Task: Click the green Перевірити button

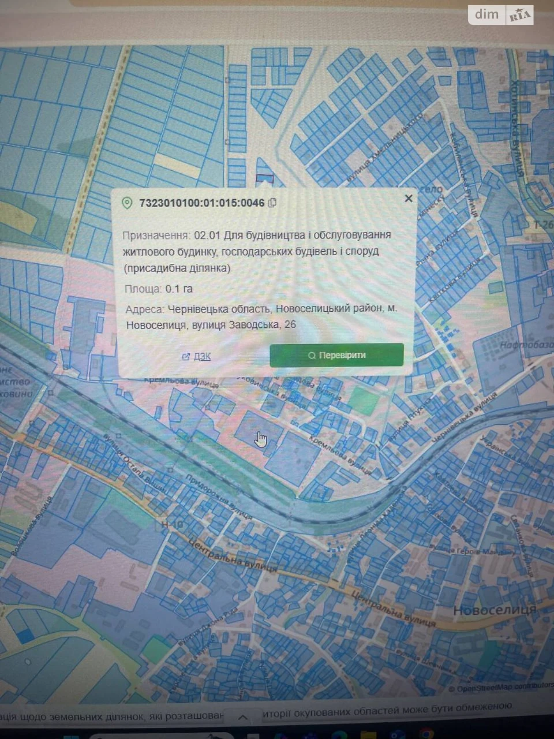Action: coord(336,355)
